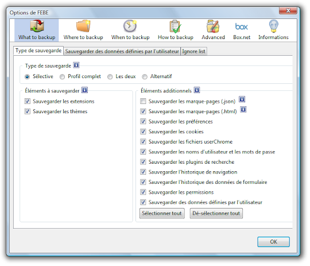Select the Les deux radio button
310x266 pixels.
(110, 76)
